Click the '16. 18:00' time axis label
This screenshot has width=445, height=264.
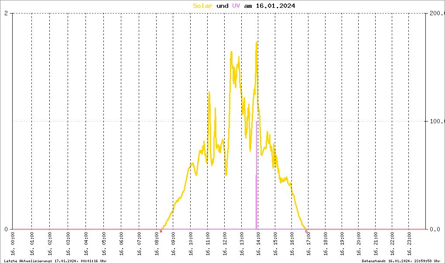pyautogui.click(x=325, y=244)
